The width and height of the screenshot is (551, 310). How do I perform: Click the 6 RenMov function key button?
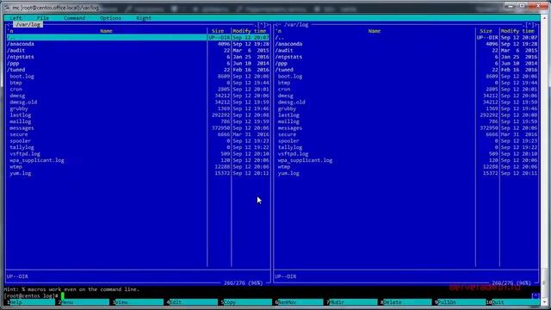[300, 302]
